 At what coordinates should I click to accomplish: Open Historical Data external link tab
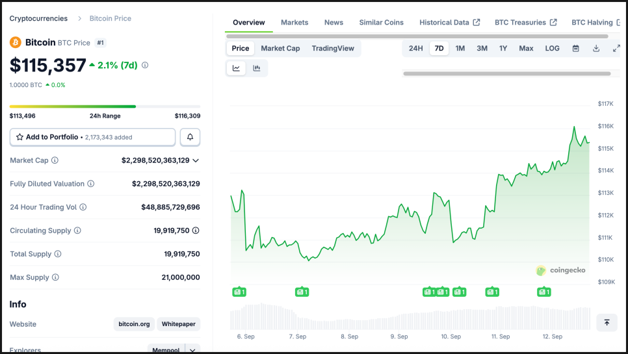point(449,22)
